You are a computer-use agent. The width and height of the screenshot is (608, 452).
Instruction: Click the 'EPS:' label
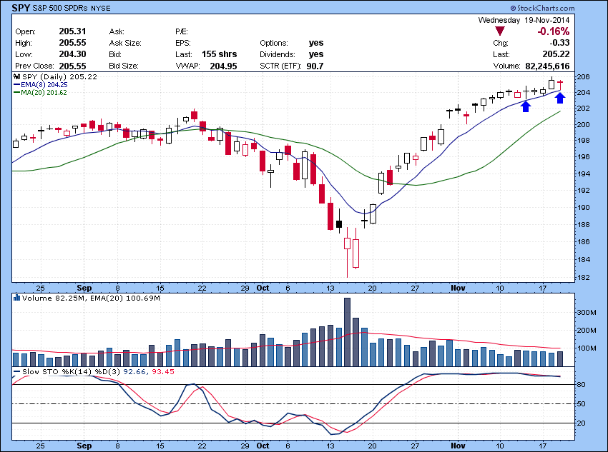[183, 43]
